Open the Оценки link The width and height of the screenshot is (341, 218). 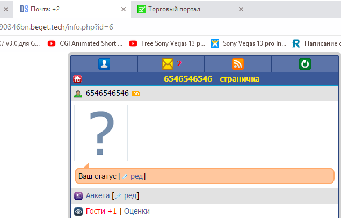click(x=137, y=211)
